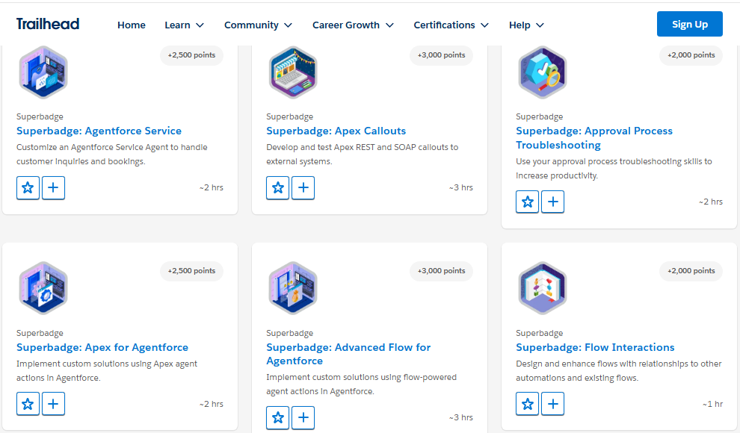The width and height of the screenshot is (740, 433).
Task: Click +3,000 points on Advanced Flow card
Action: click(x=441, y=271)
